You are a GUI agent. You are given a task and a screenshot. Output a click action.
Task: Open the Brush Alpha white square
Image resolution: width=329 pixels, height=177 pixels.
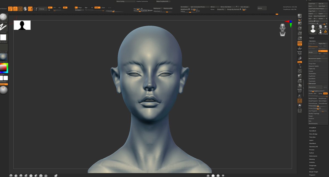tap(3, 37)
